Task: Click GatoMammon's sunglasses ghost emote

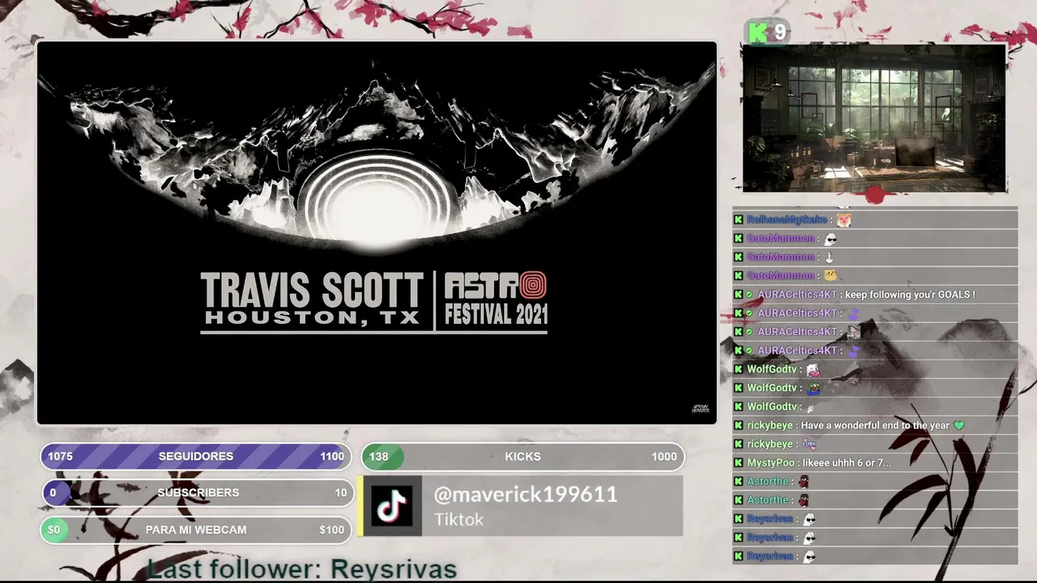Action: (829, 238)
